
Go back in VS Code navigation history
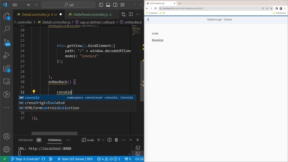[x=29, y=5]
